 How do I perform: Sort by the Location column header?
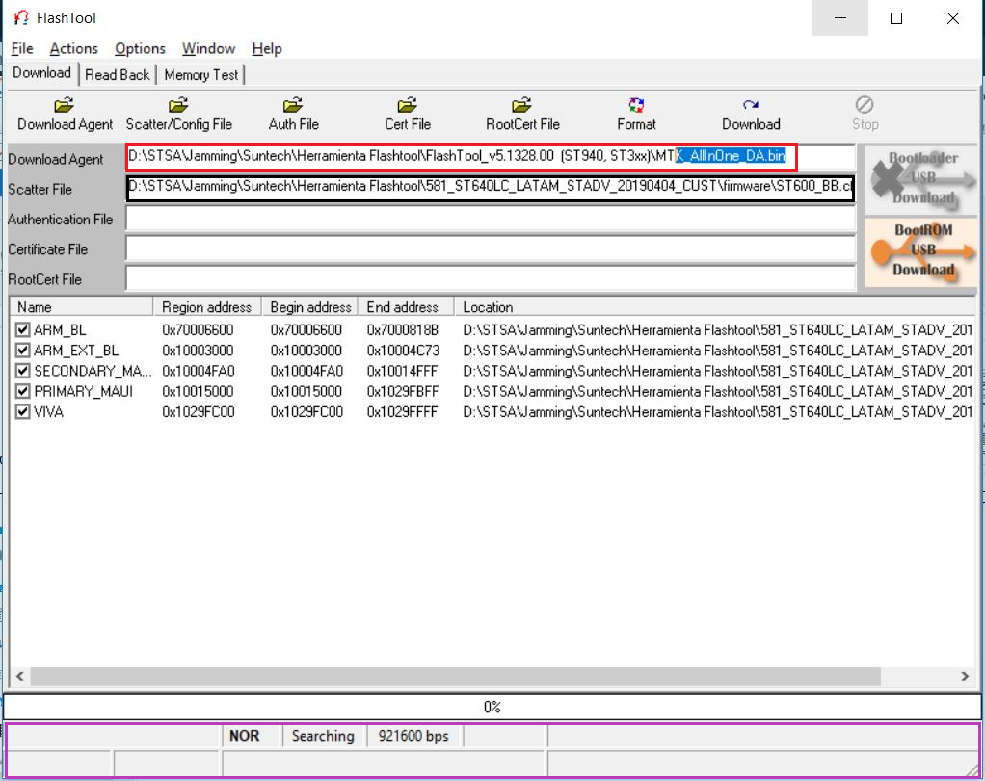coord(713,307)
